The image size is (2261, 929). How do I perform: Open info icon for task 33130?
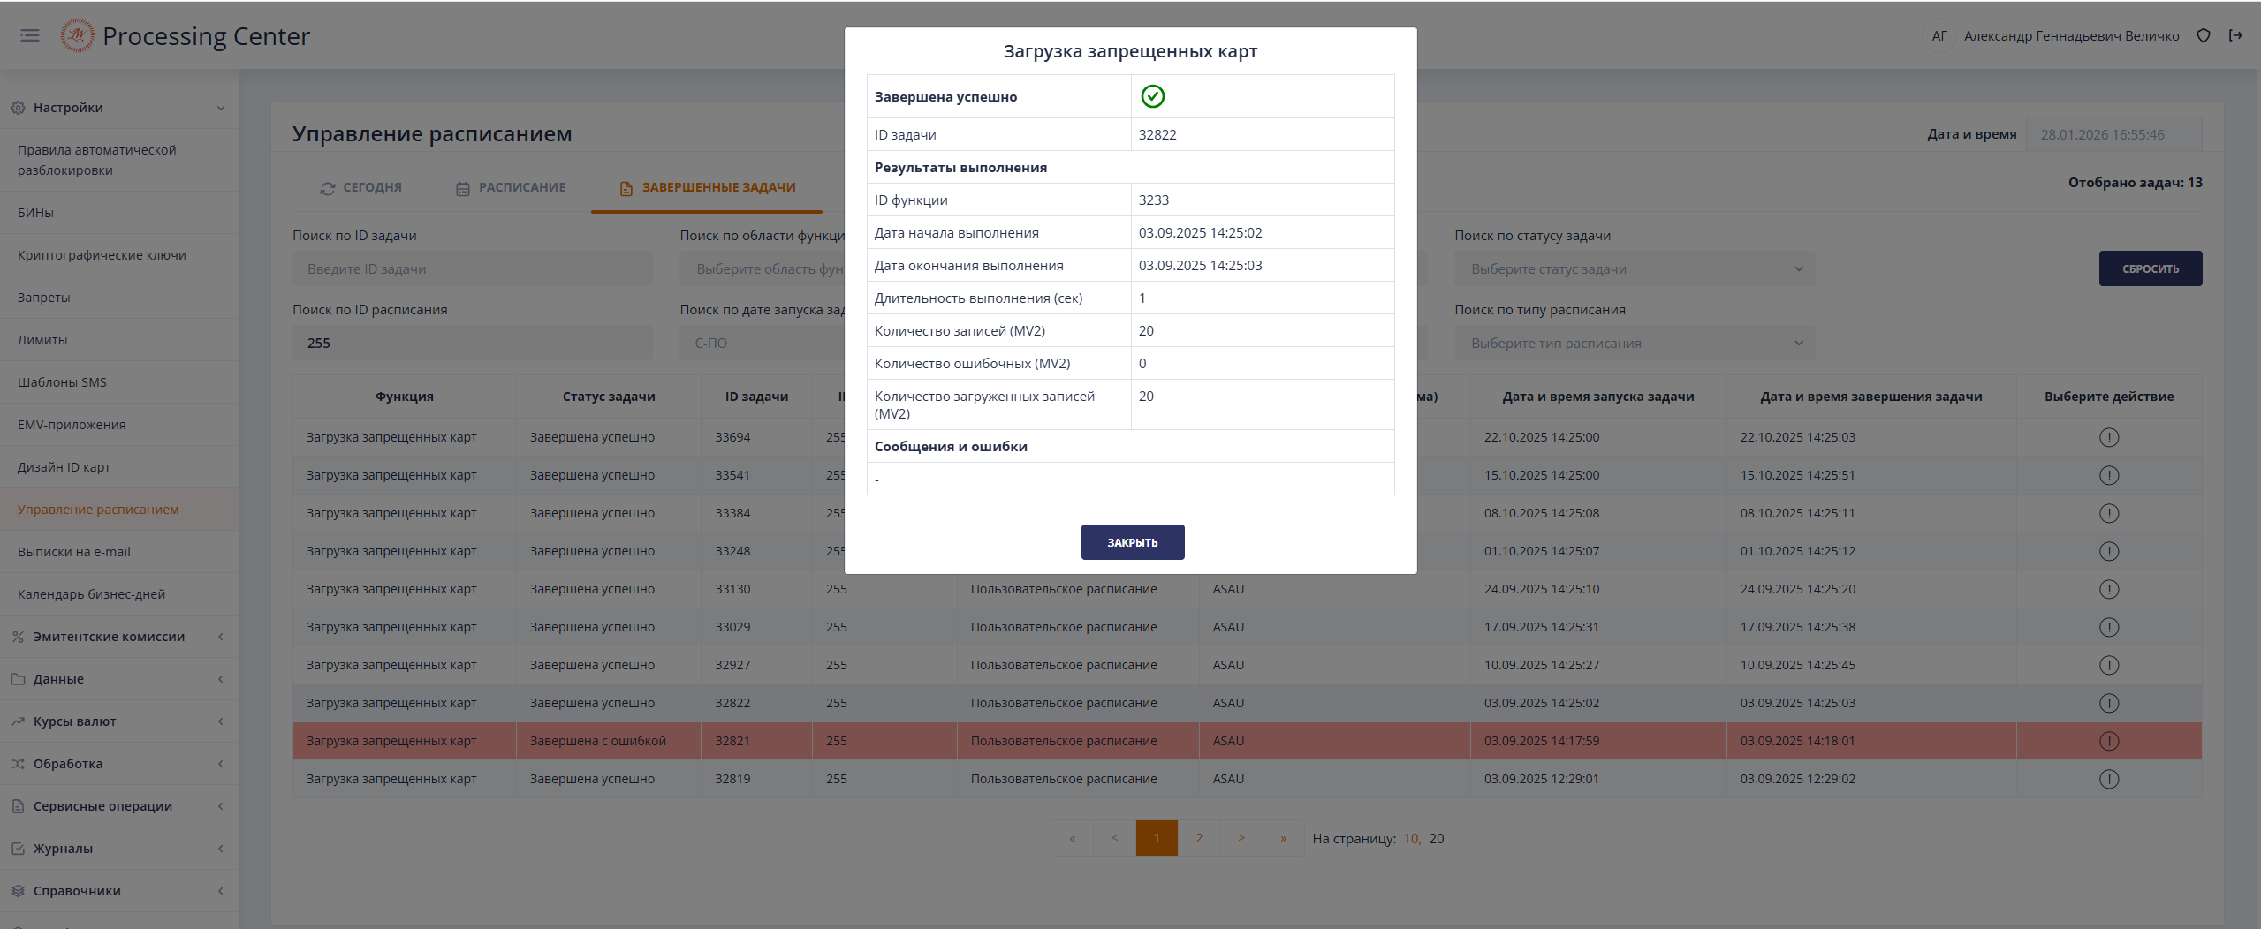[2108, 589]
